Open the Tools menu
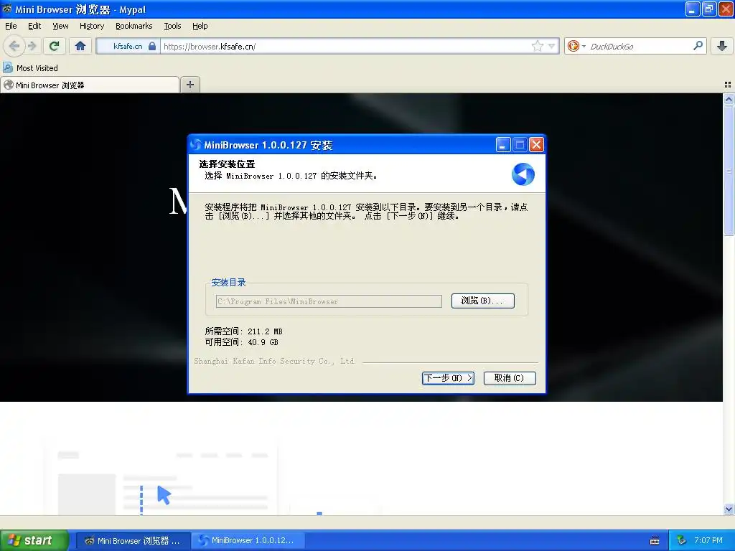Screen dimensions: 735x551 [x=172, y=26]
